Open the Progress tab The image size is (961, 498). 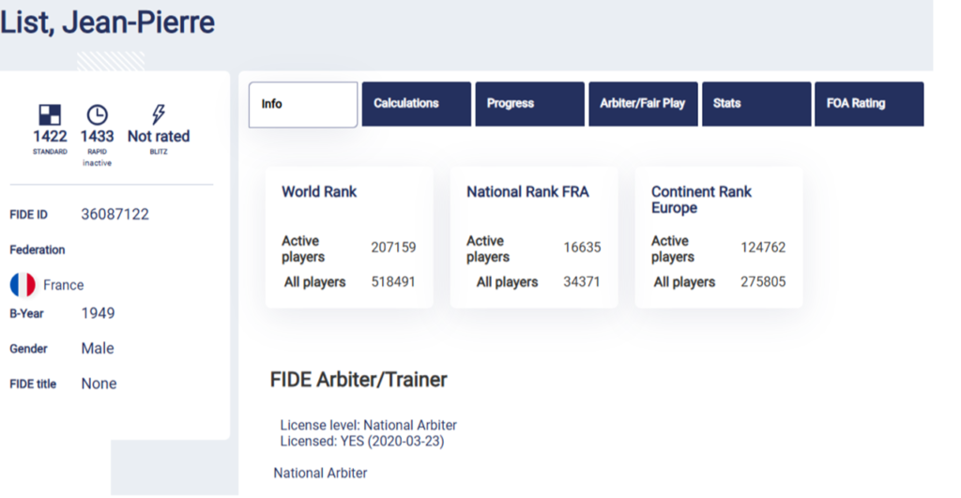click(530, 104)
